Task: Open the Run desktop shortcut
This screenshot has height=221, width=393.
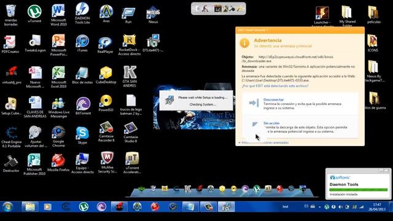Action: (x=128, y=14)
